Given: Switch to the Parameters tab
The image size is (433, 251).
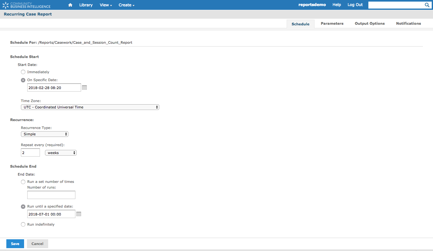Looking at the screenshot, I should click(x=332, y=23).
